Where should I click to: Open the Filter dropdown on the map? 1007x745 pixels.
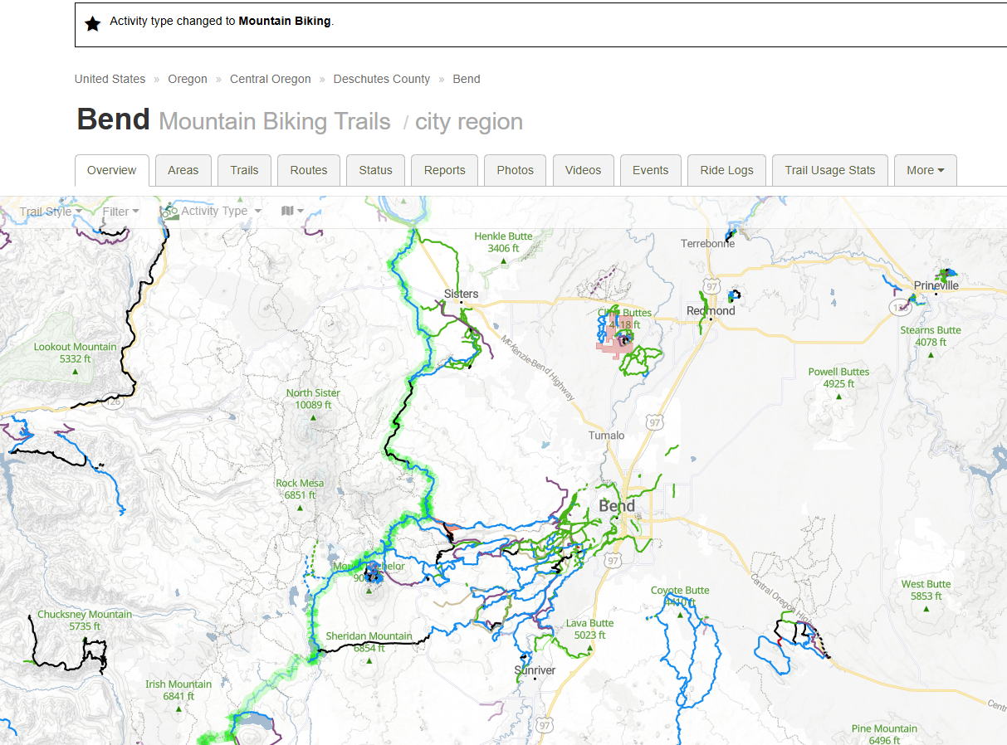pyautogui.click(x=120, y=212)
